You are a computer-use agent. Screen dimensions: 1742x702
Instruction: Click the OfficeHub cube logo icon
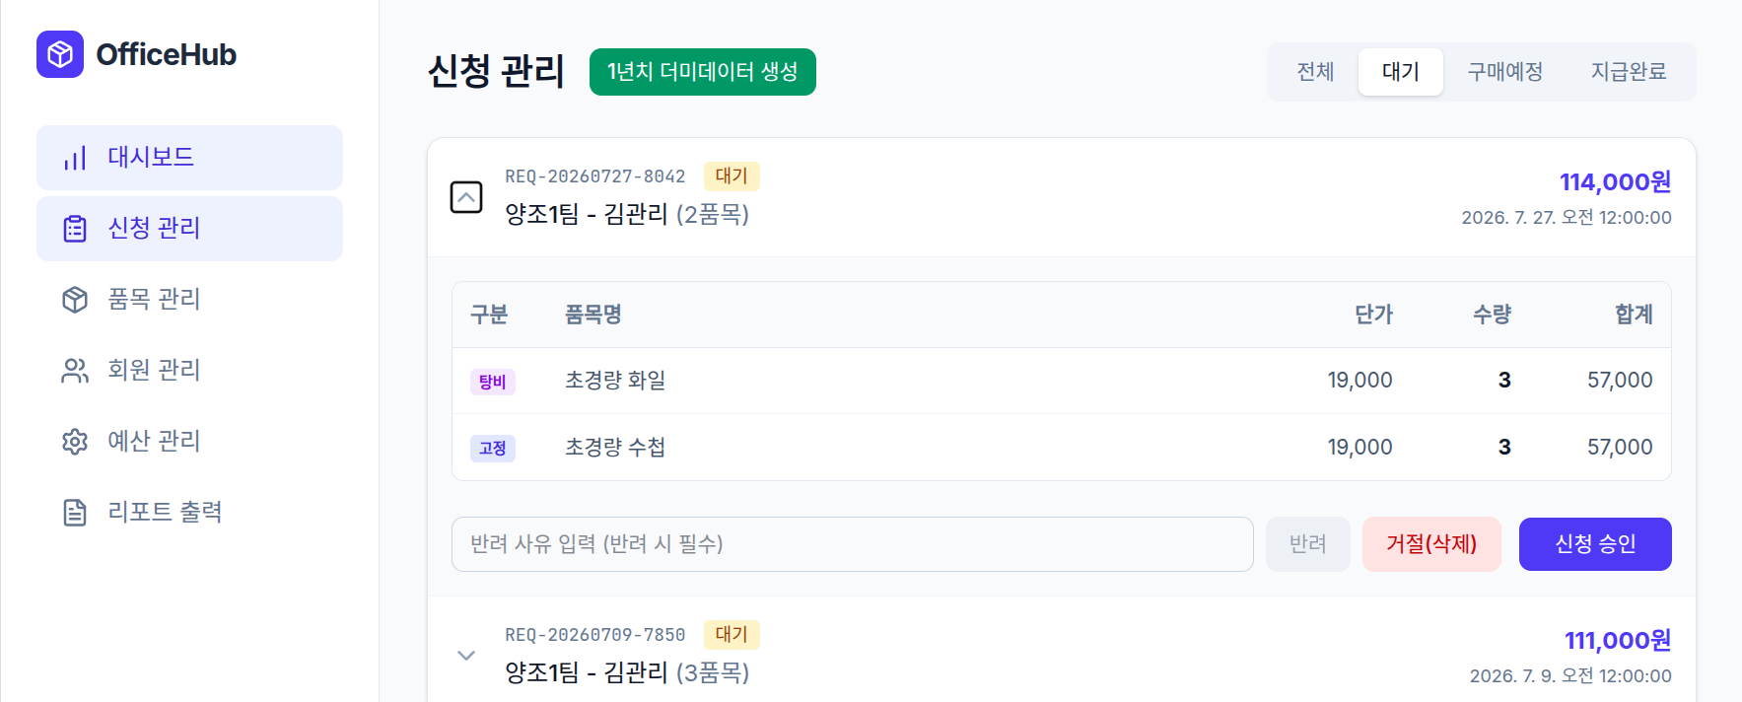pyautogui.click(x=60, y=54)
